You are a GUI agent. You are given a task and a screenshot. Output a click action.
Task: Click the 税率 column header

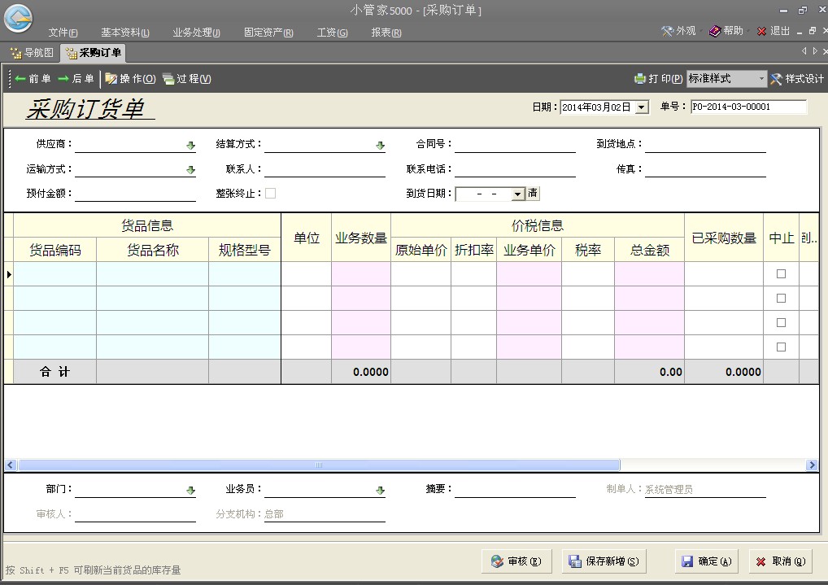click(588, 250)
